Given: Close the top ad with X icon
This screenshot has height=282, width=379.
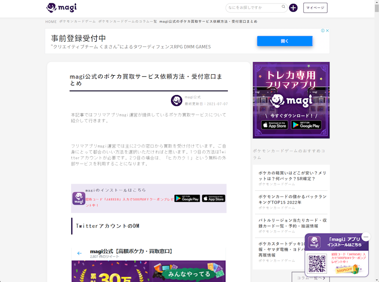Looking at the screenshot, I should (327, 31).
